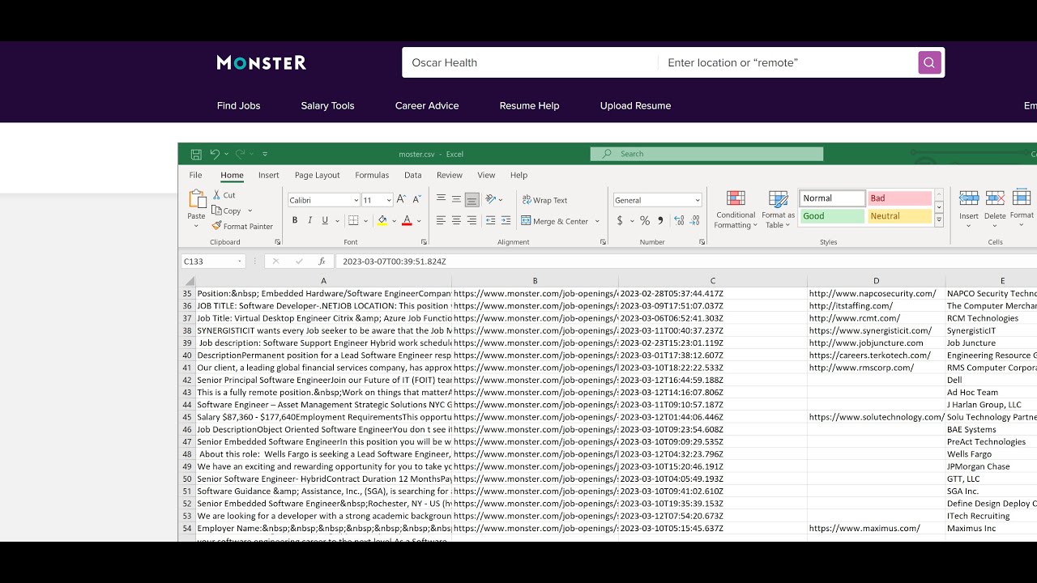Open the font size dropdown showing 11
Image resolution: width=1037 pixels, height=583 pixels.
click(389, 200)
